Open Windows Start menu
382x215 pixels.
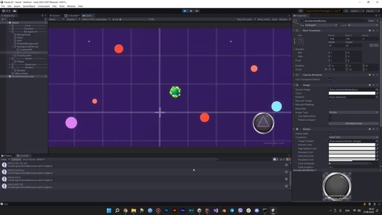(x=109, y=210)
